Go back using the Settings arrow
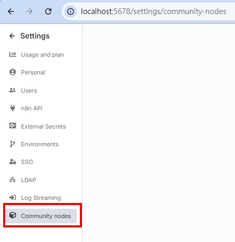Screen dimensions: 235x242 (12, 36)
